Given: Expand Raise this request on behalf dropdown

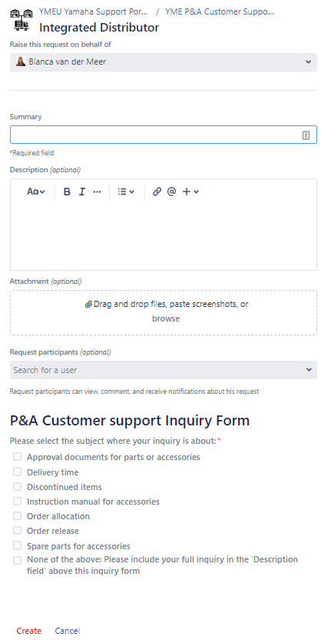Looking at the screenshot, I should pos(164,62).
